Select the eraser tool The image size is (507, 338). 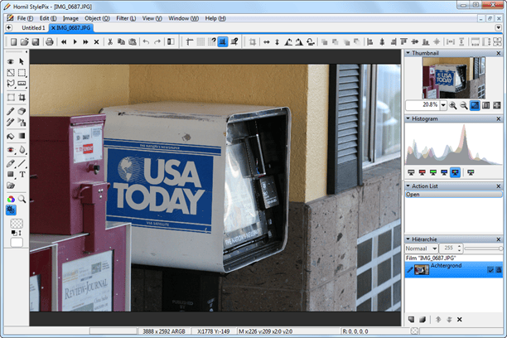[x=22, y=111]
